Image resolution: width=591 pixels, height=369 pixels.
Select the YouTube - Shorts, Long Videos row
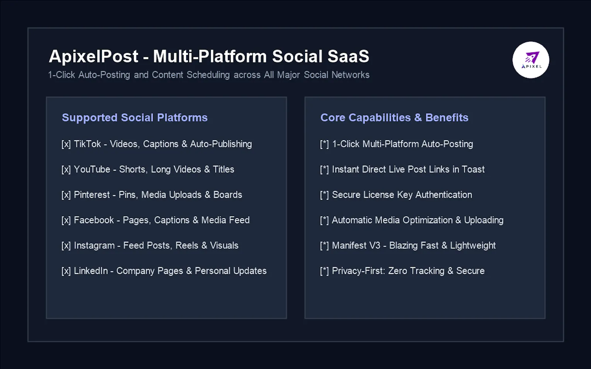[x=148, y=169]
